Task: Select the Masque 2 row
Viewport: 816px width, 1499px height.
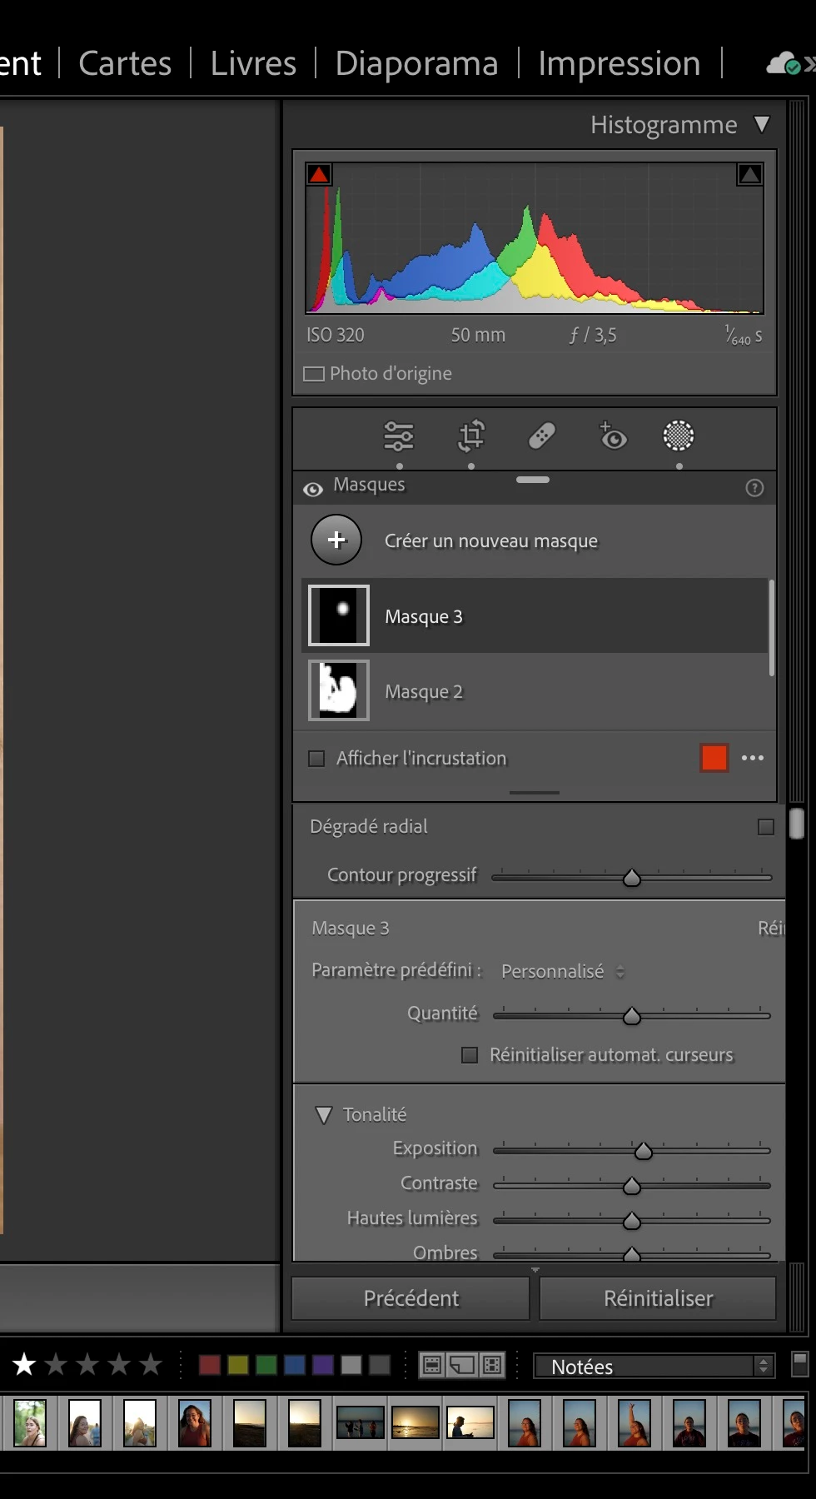Action: tap(535, 690)
